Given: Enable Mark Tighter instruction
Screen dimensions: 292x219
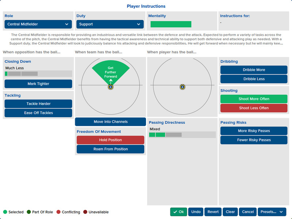Looking at the screenshot, I should [x=38, y=84].
